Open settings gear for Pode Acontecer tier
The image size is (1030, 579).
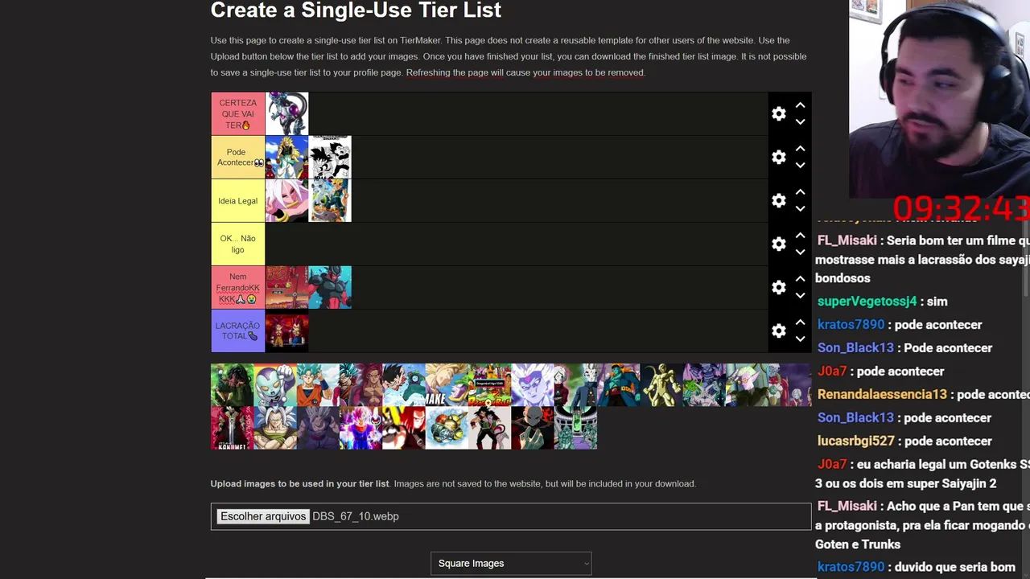(x=778, y=158)
